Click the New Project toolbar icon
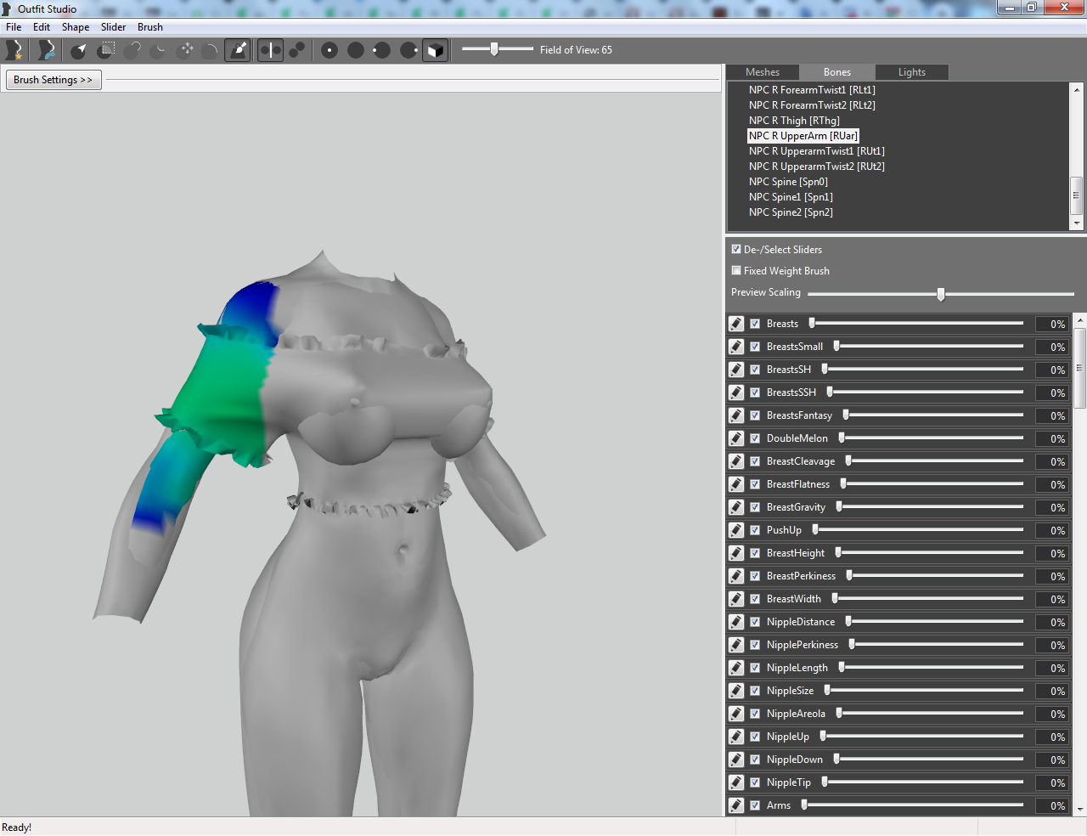Screen dimensions: 1087x836 coord(14,50)
